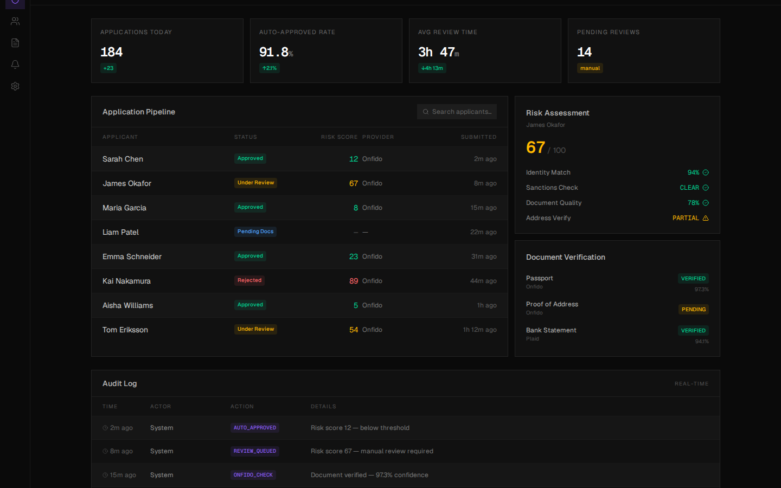Click Kai Nakamura's Rejected status badge
The height and width of the screenshot is (488, 781).
pyautogui.click(x=249, y=280)
